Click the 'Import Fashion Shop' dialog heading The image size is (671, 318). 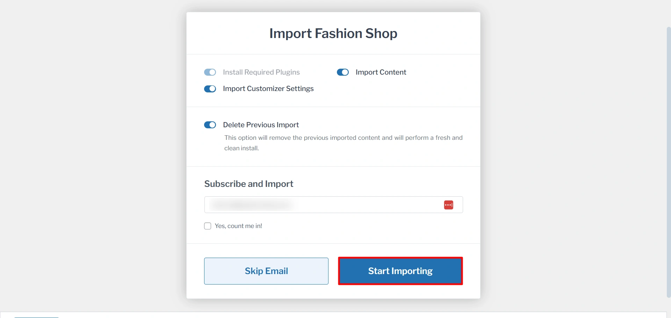click(333, 33)
